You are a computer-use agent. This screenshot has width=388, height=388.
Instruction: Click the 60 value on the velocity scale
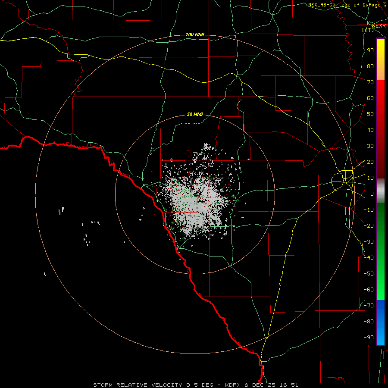370,98
